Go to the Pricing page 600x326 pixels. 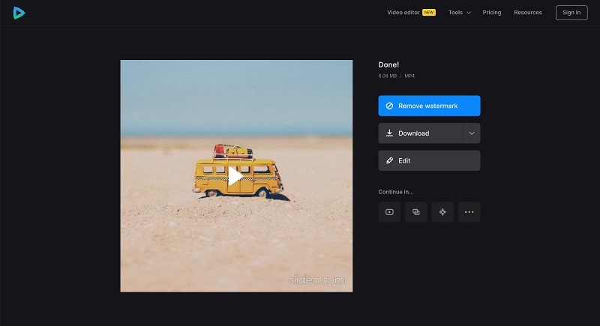(x=492, y=12)
